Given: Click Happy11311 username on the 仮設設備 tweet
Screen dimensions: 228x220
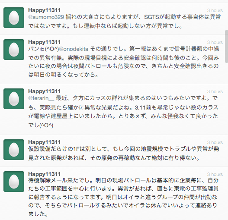Looking at the screenshot, I should [x=45, y=142].
